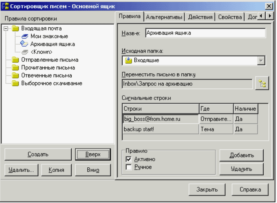Screen dimensions: 277x203
Task: Click the blue rule icon of Мои знакомые
Action: coord(25,36)
